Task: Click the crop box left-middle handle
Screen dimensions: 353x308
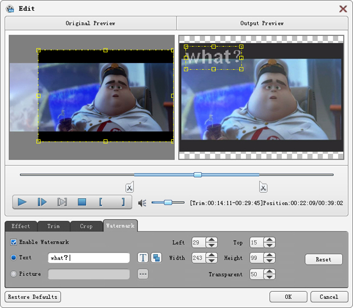Action: [39, 96]
